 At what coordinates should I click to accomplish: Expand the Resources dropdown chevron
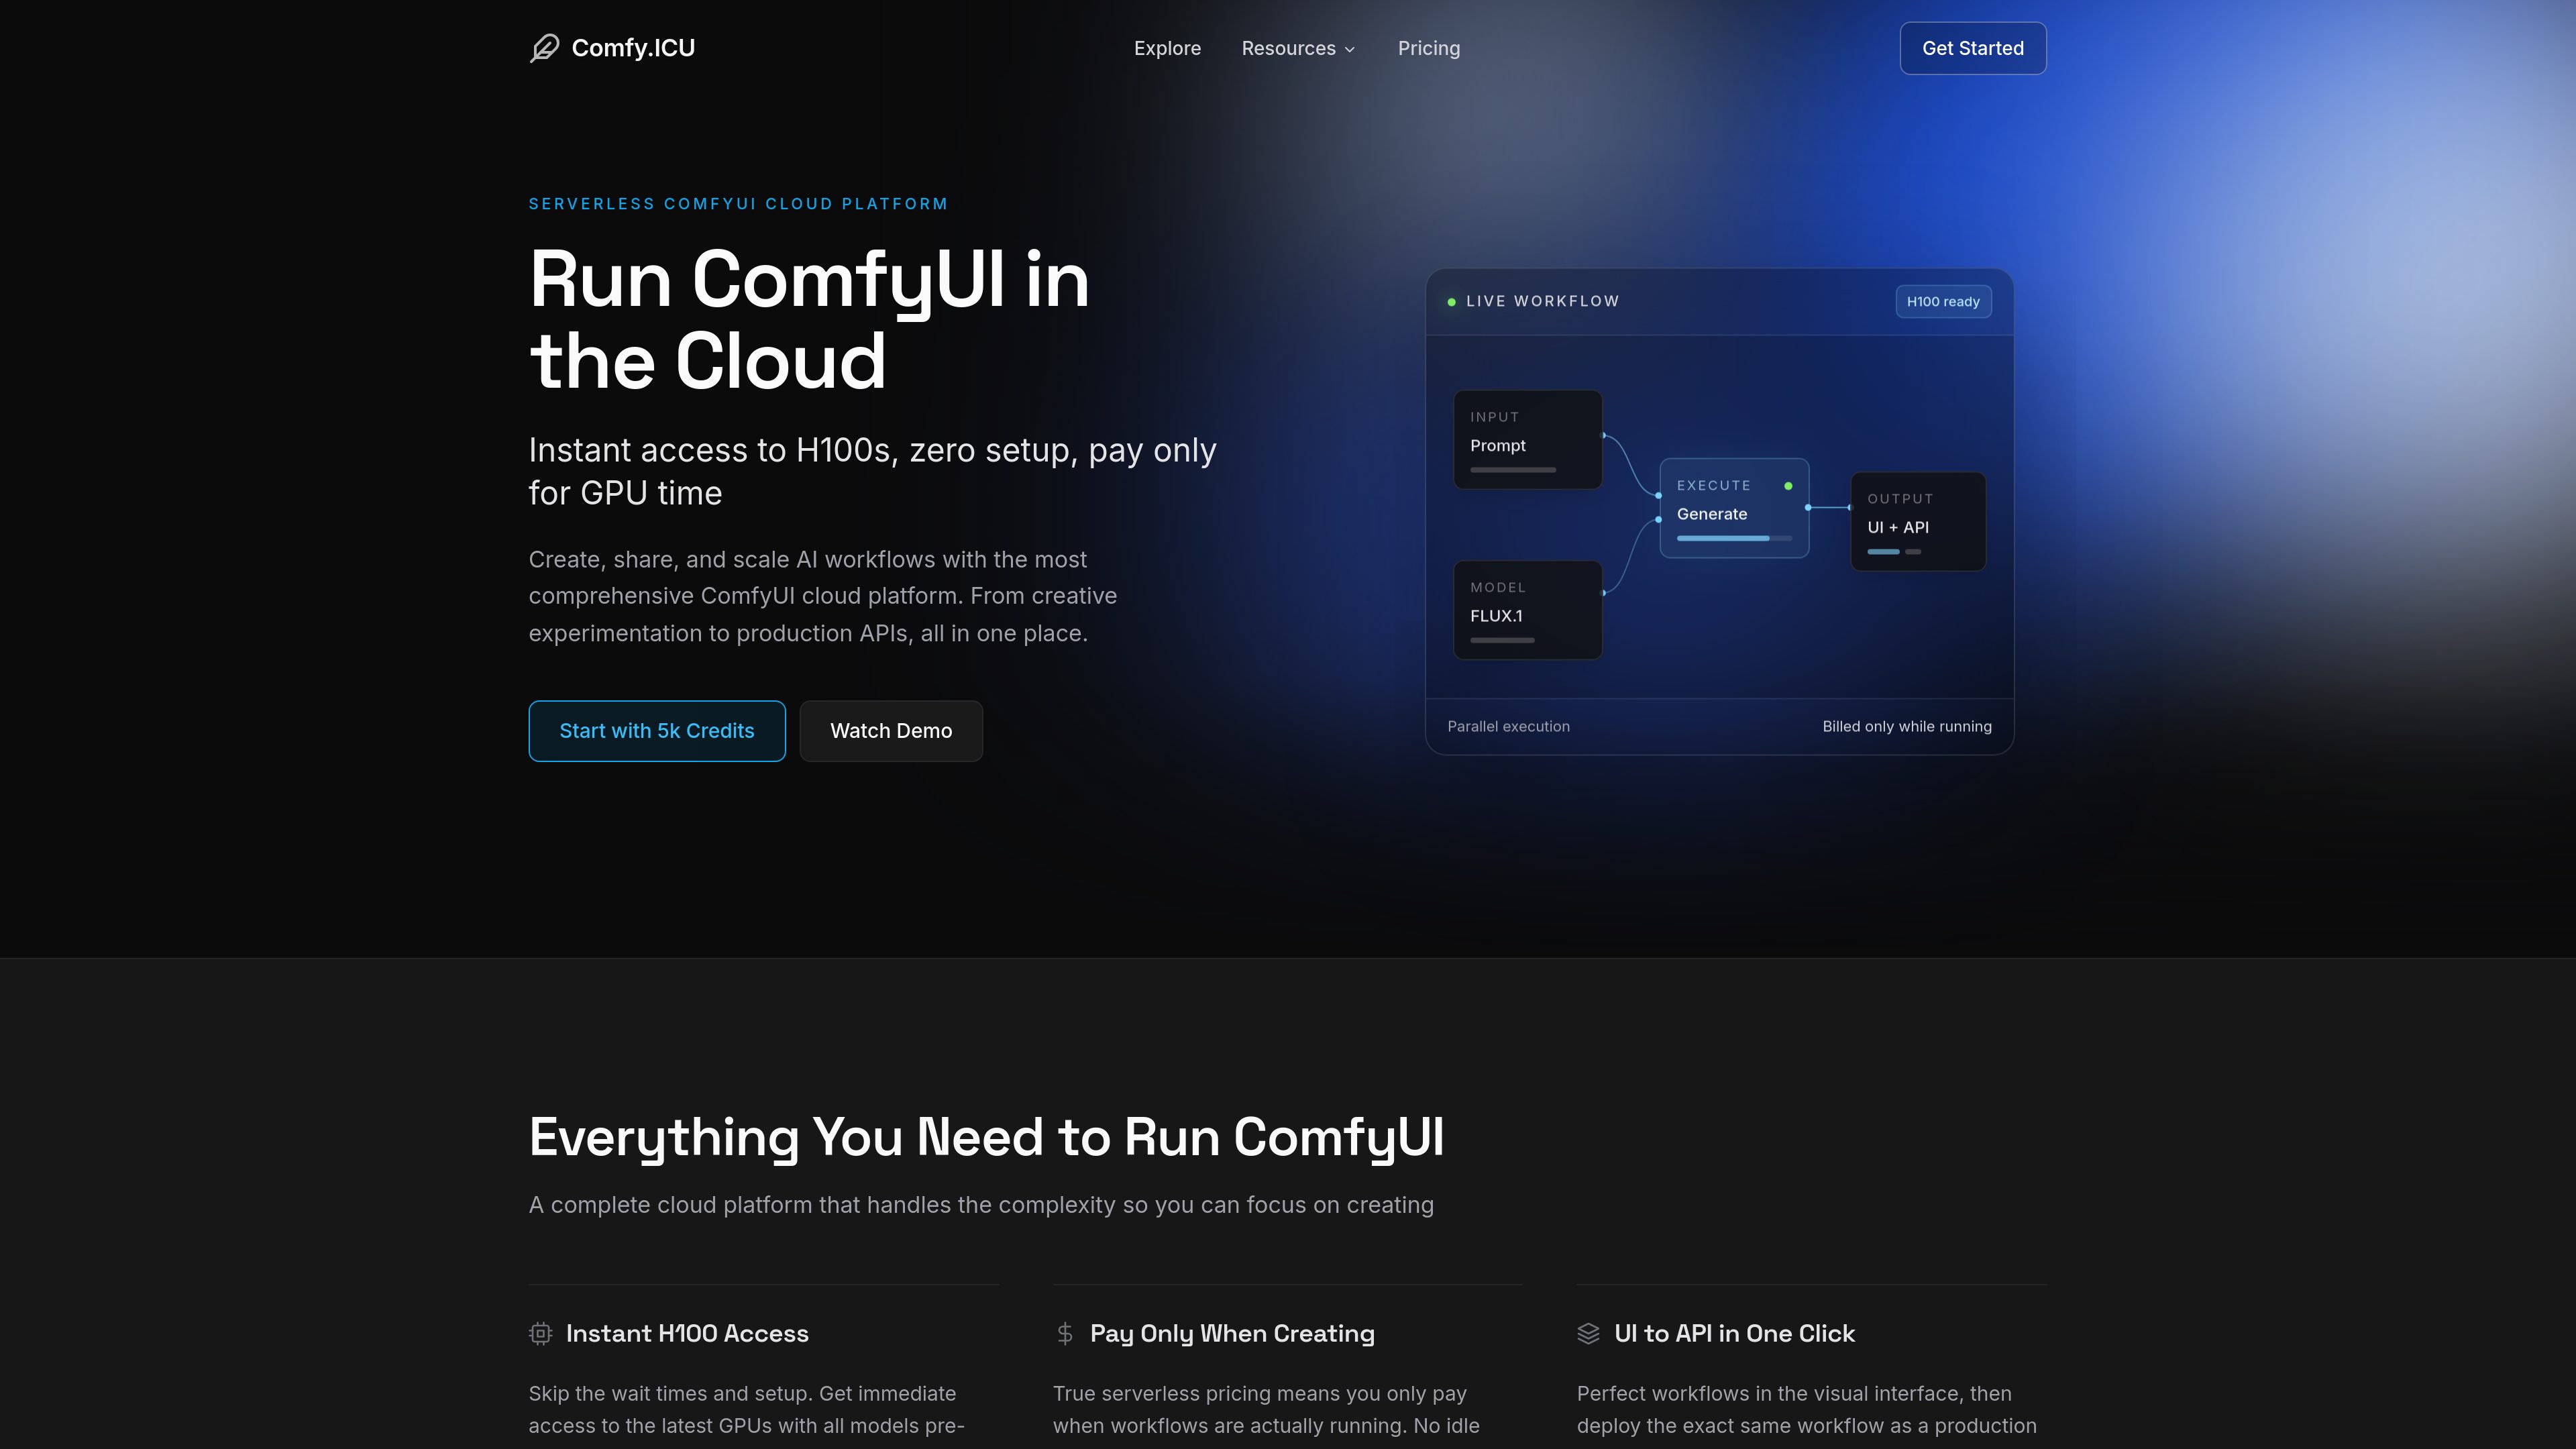click(1350, 49)
